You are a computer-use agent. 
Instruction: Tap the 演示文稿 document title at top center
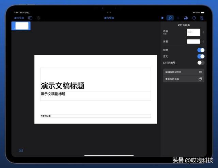click(x=109, y=18)
